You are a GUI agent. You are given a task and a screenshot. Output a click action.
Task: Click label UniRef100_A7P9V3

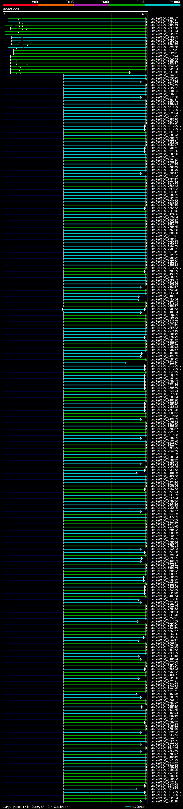coord(164,37)
